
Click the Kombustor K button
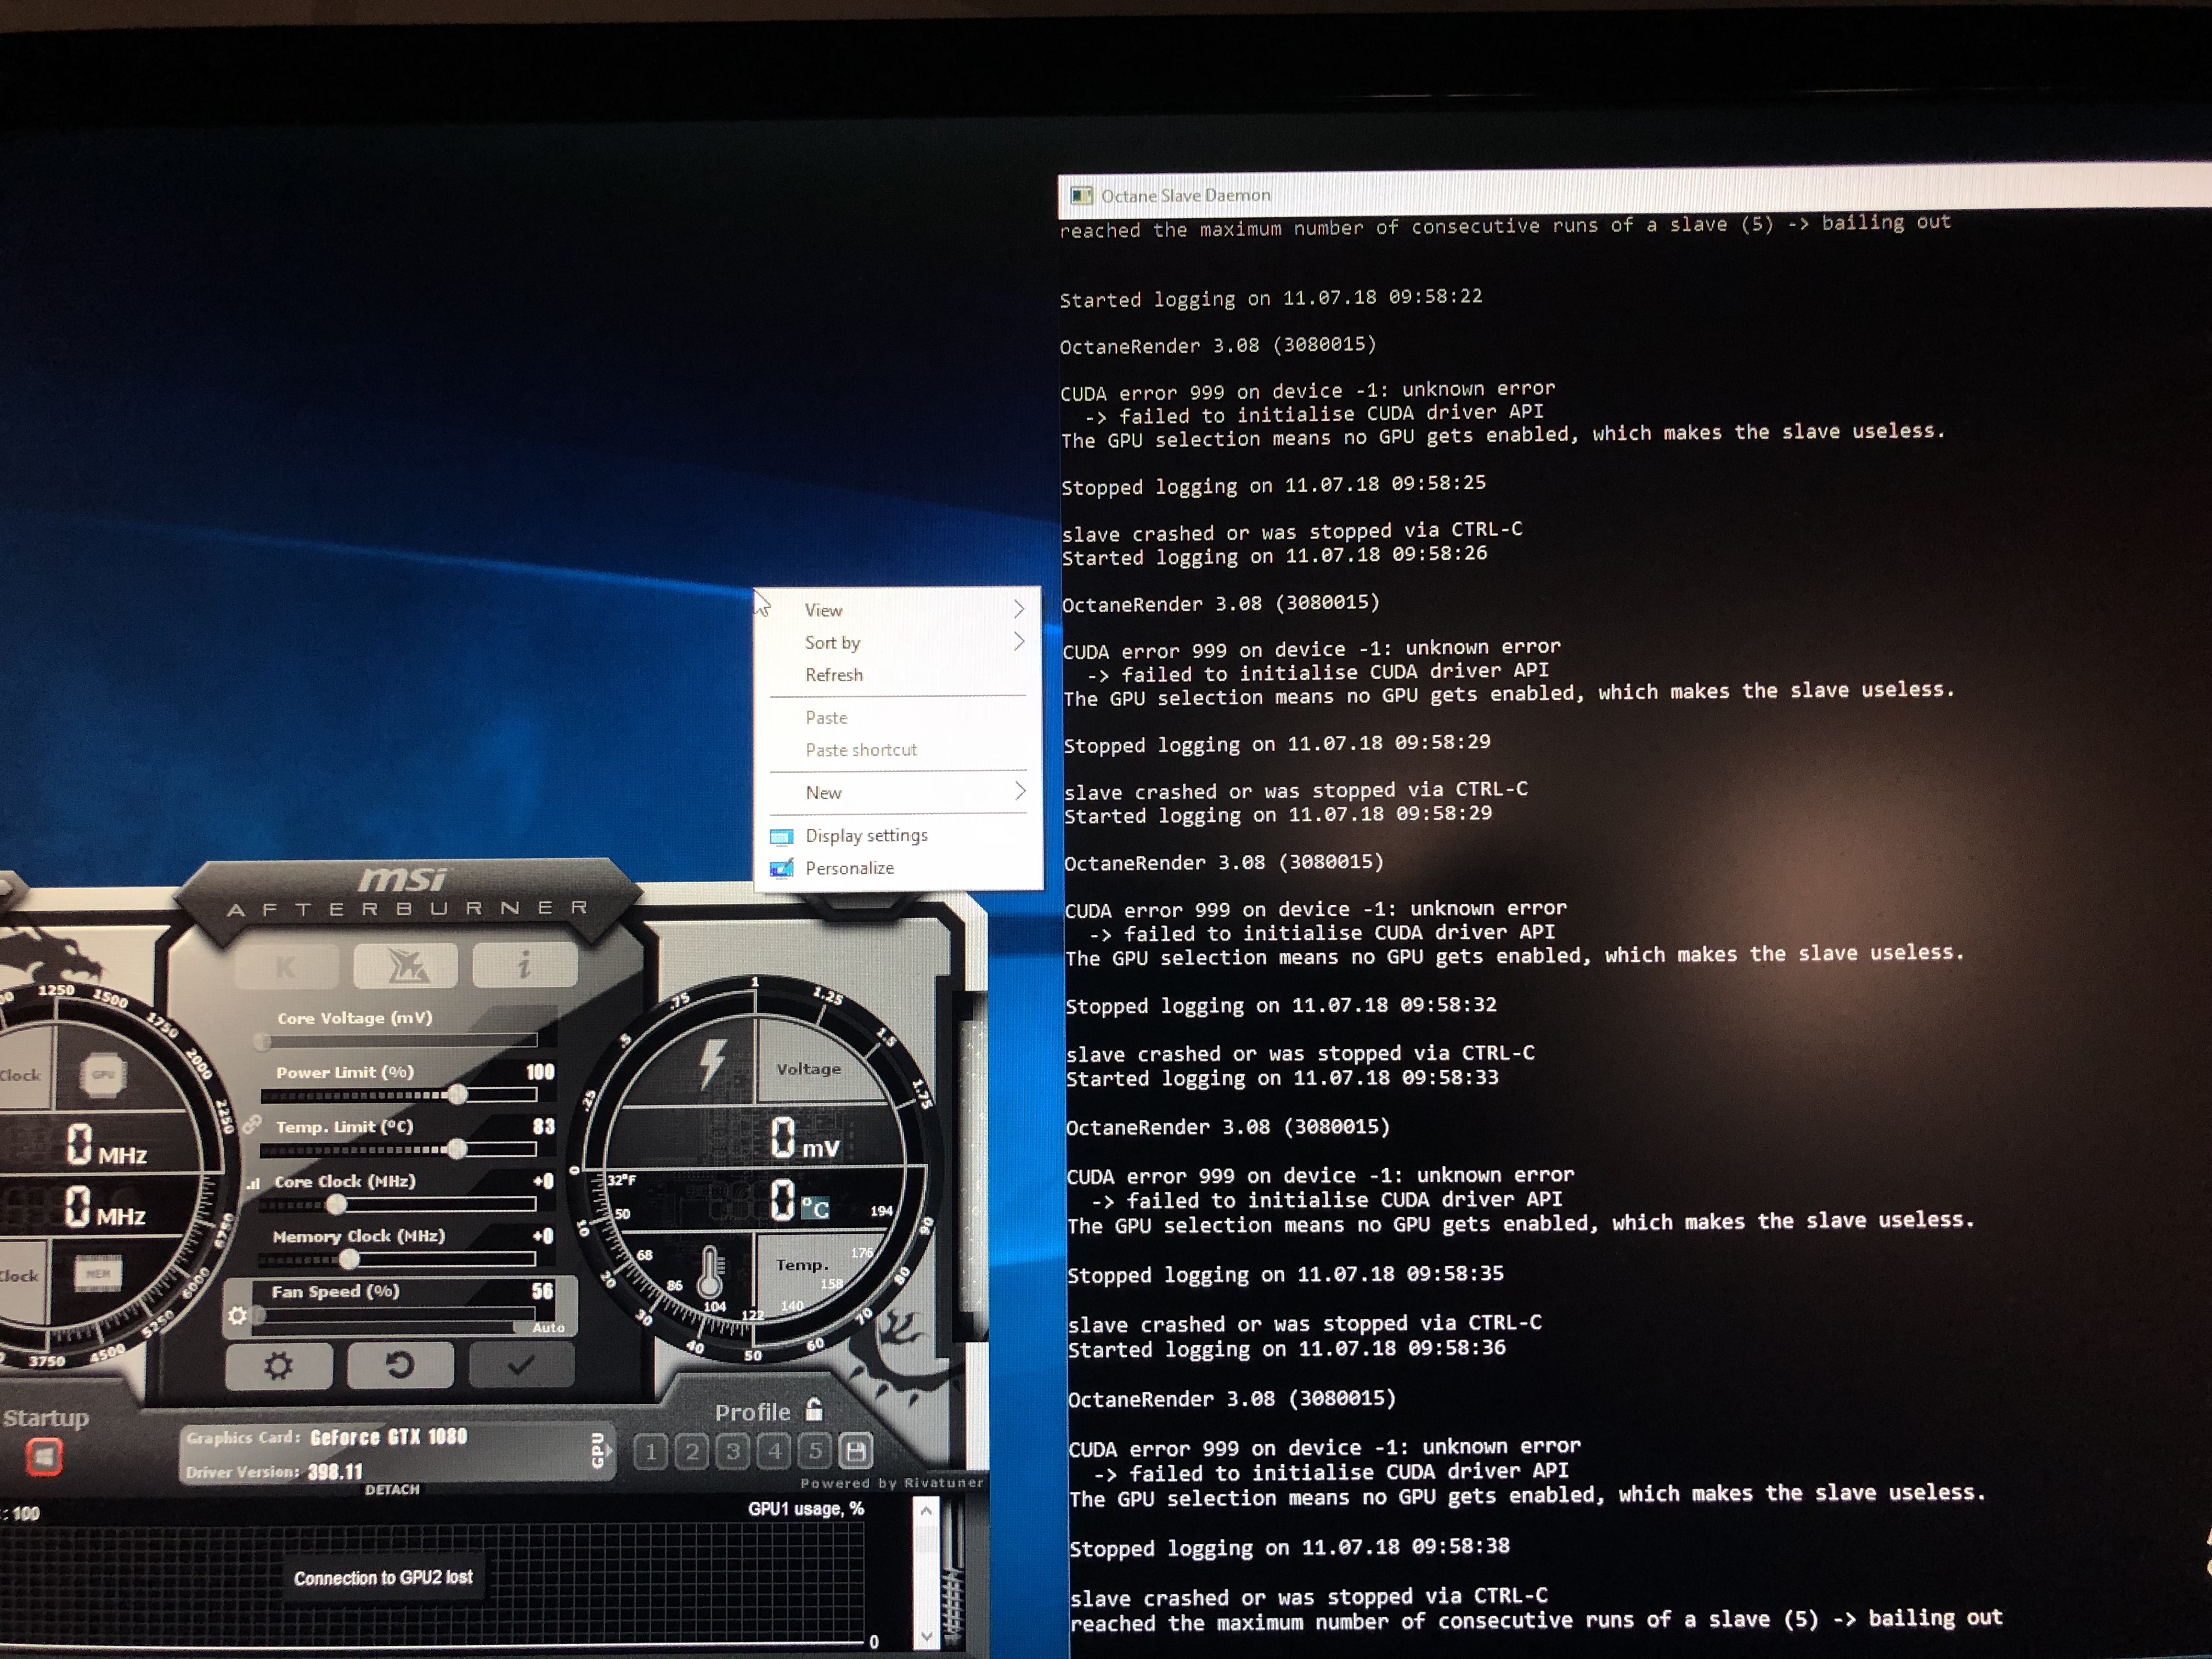[286, 966]
